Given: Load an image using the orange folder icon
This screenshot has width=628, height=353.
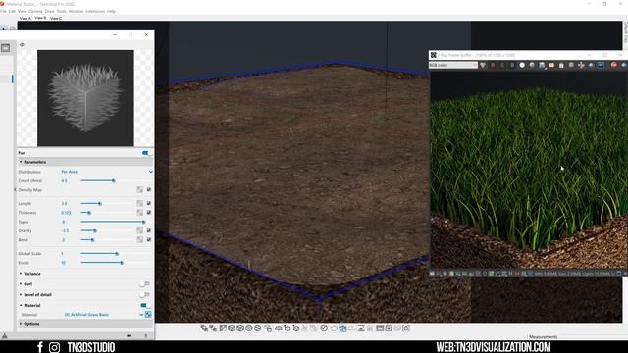Looking at the screenshot, I should pyautogui.click(x=551, y=65).
